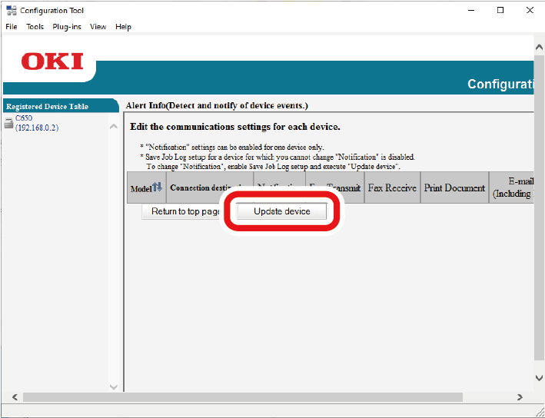Select the C650 printer device icon

tap(8, 123)
